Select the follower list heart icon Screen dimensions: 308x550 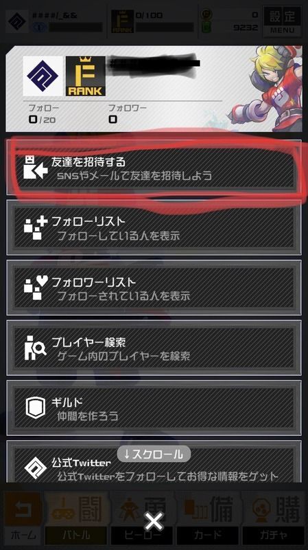36,288
